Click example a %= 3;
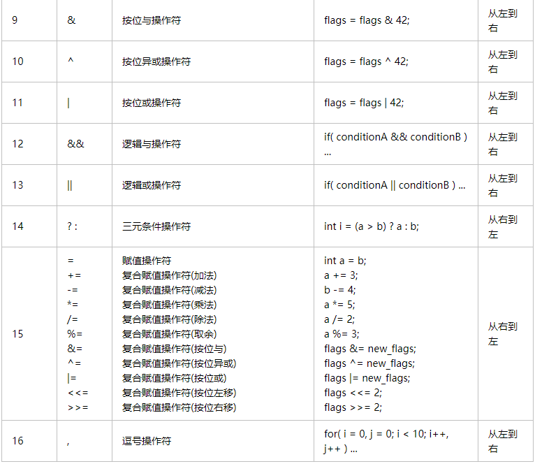Viewport: 535px width, 464px height. (342, 334)
